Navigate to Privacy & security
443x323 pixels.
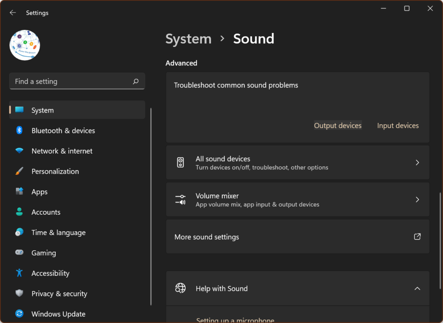pyautogui.click(x=77, y=293)
